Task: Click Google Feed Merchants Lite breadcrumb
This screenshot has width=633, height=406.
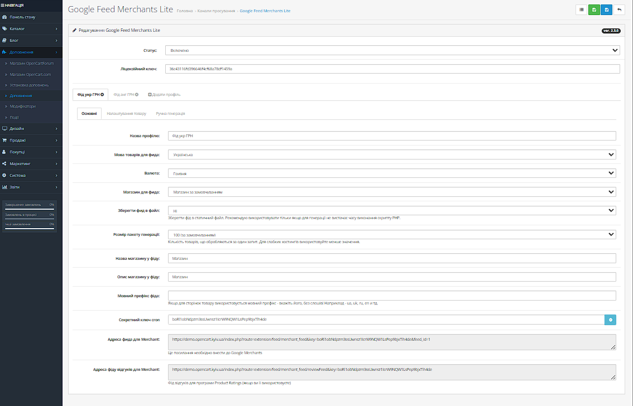Action: (x=265, y=11)
